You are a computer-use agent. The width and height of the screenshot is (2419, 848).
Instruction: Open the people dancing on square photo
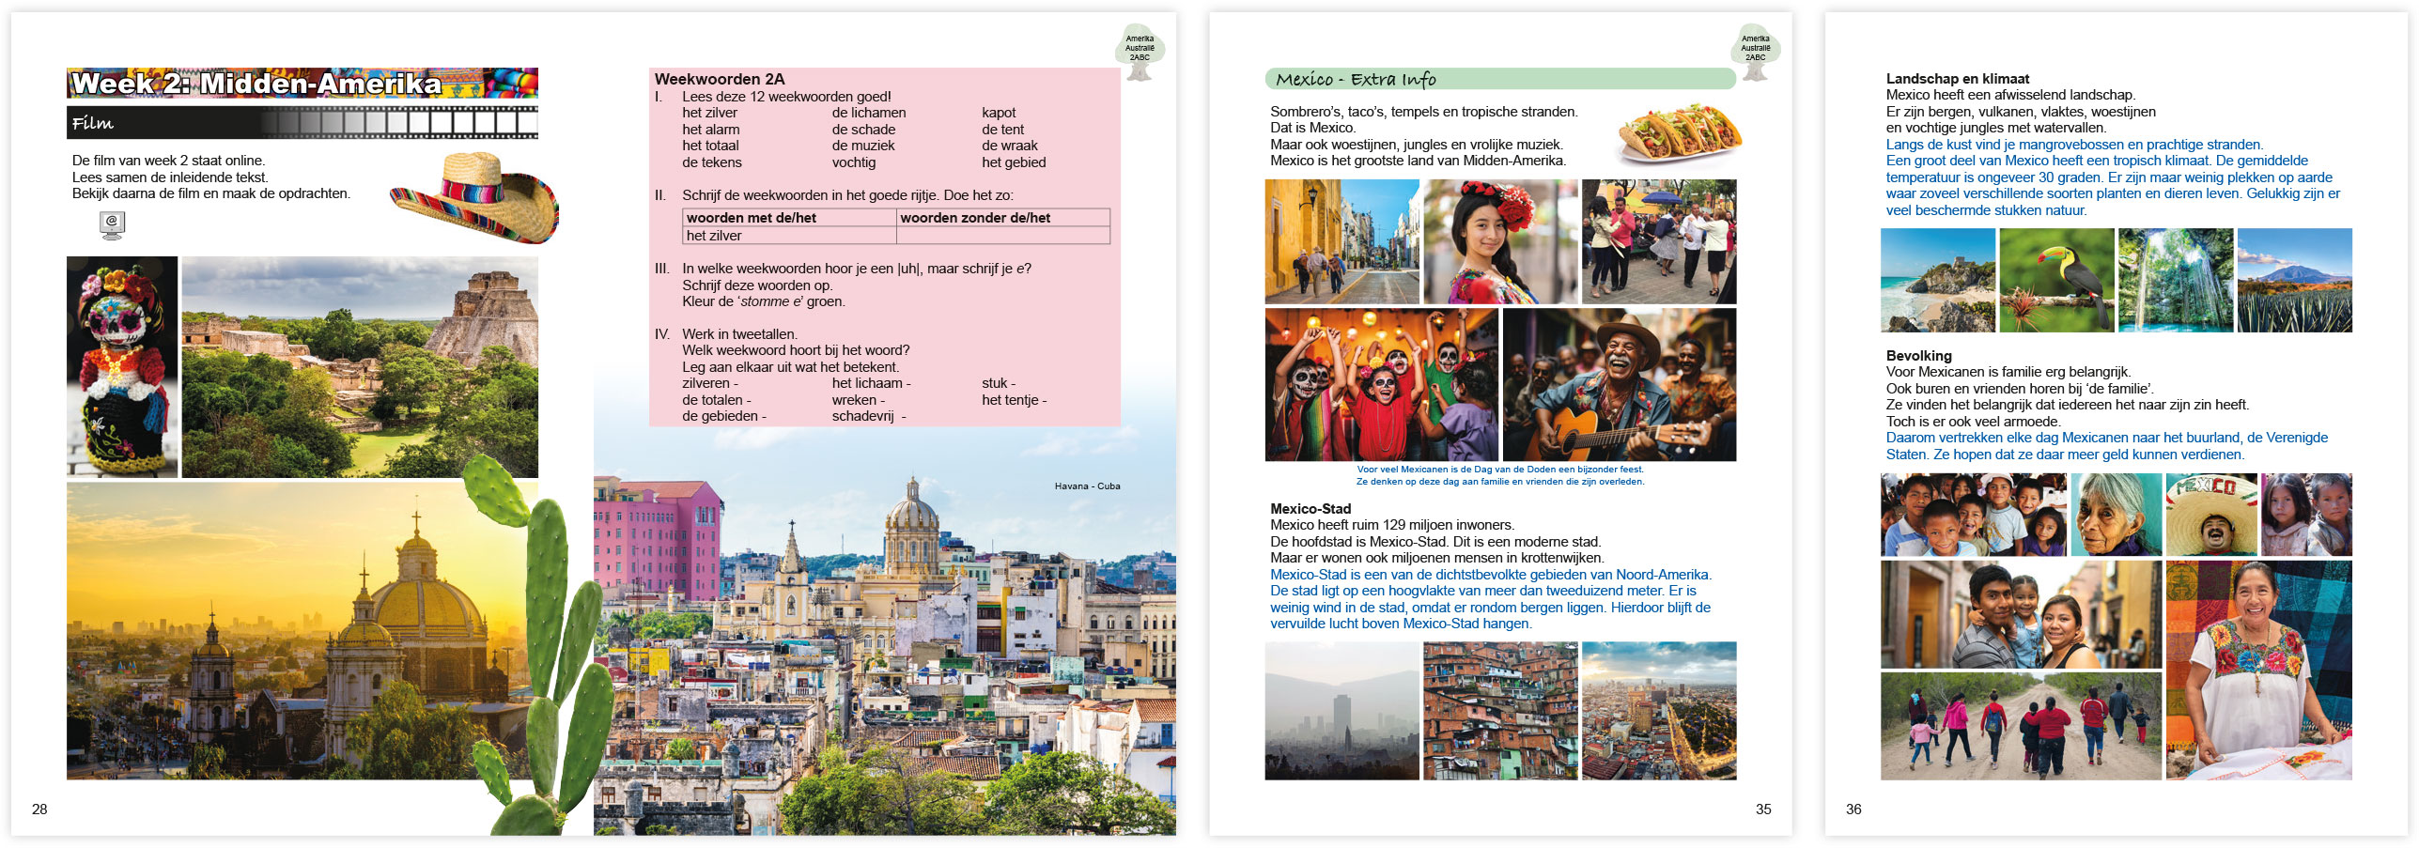coord(1659,241)
